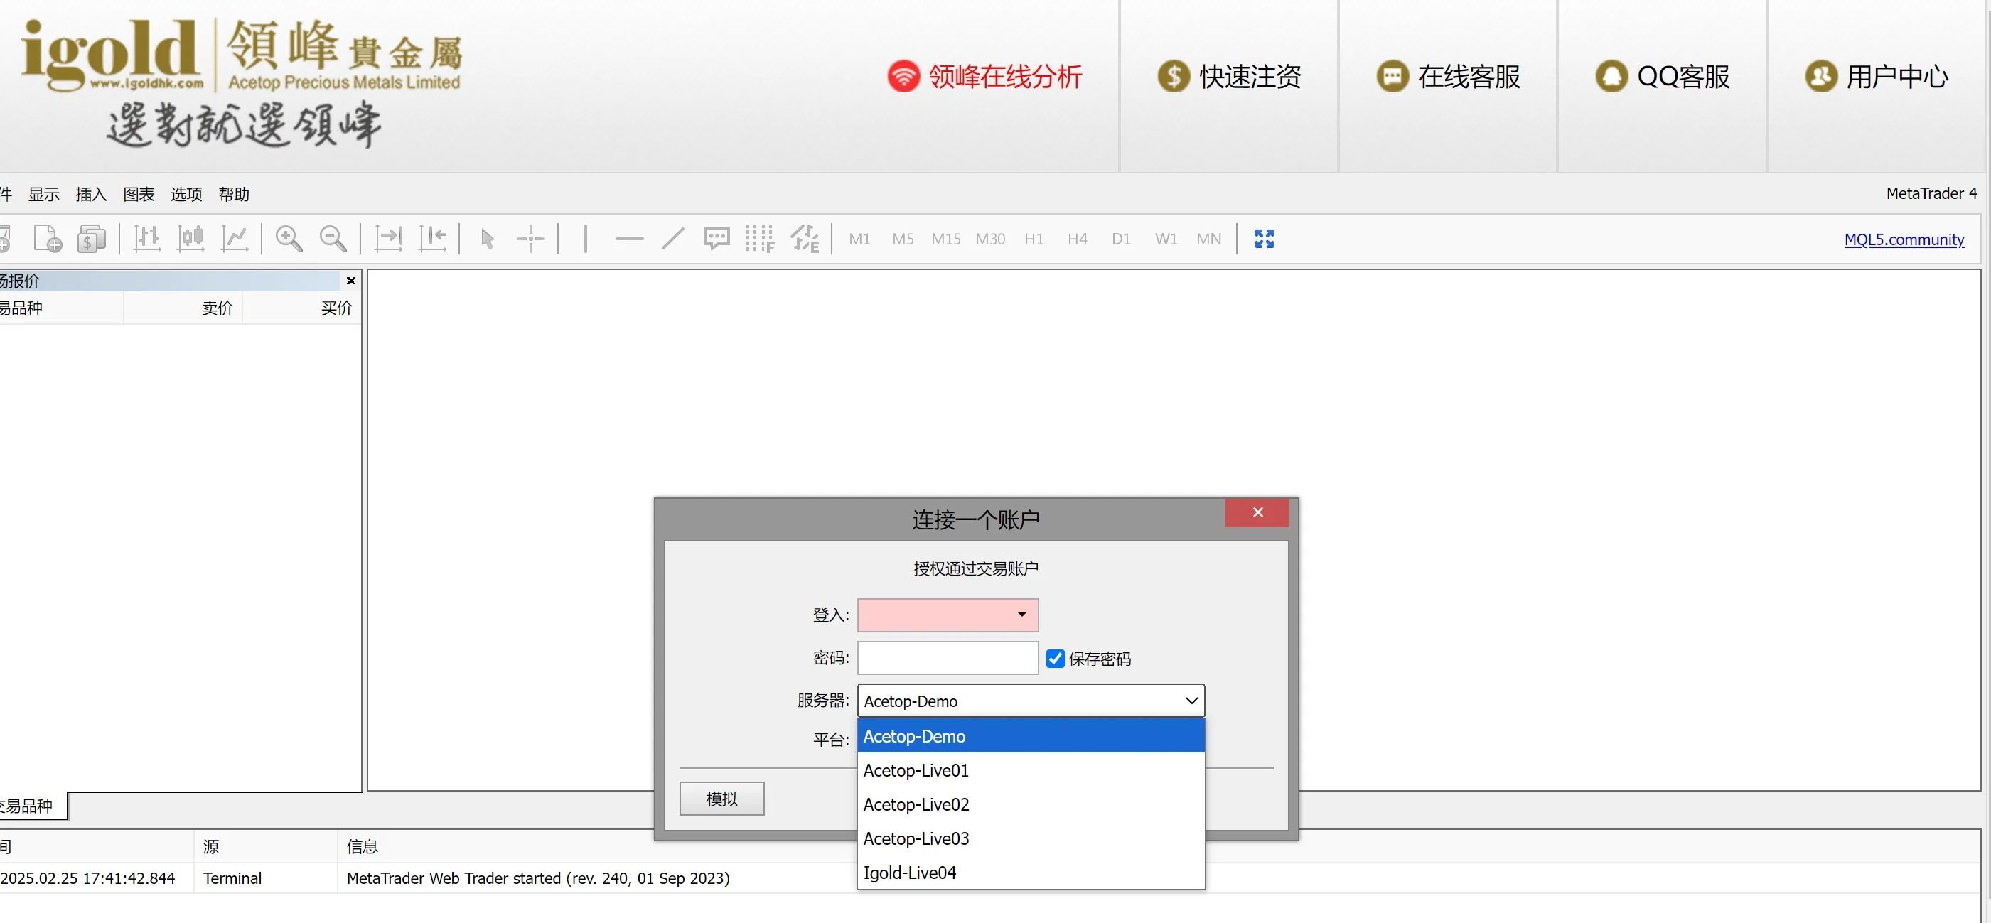Toggle chart auto scroll icon

389,239
